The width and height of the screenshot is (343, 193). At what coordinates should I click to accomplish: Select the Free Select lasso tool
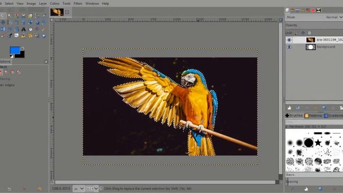point(3,16)
